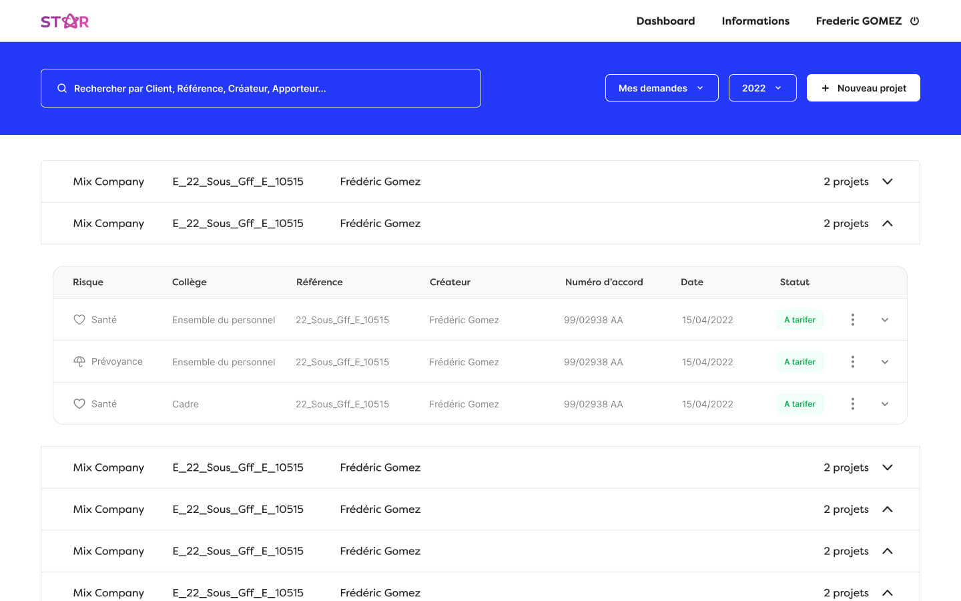Viewport: 961px width, 601px height.
Task: Open the Informations menu item
Action: [755, 21]
